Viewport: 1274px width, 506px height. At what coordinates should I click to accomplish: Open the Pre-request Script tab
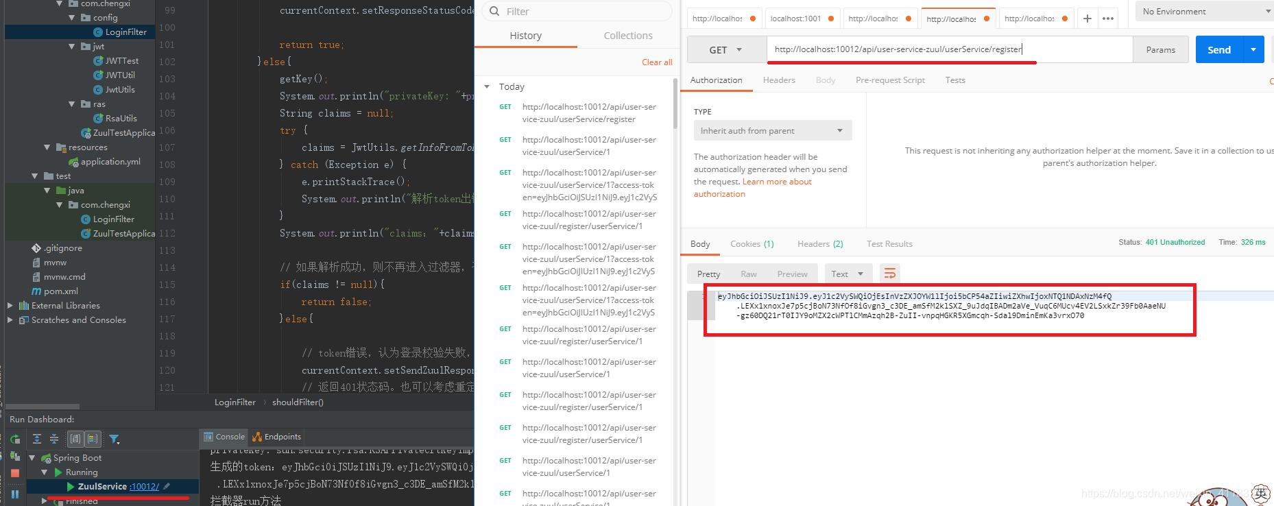point(890,80)
